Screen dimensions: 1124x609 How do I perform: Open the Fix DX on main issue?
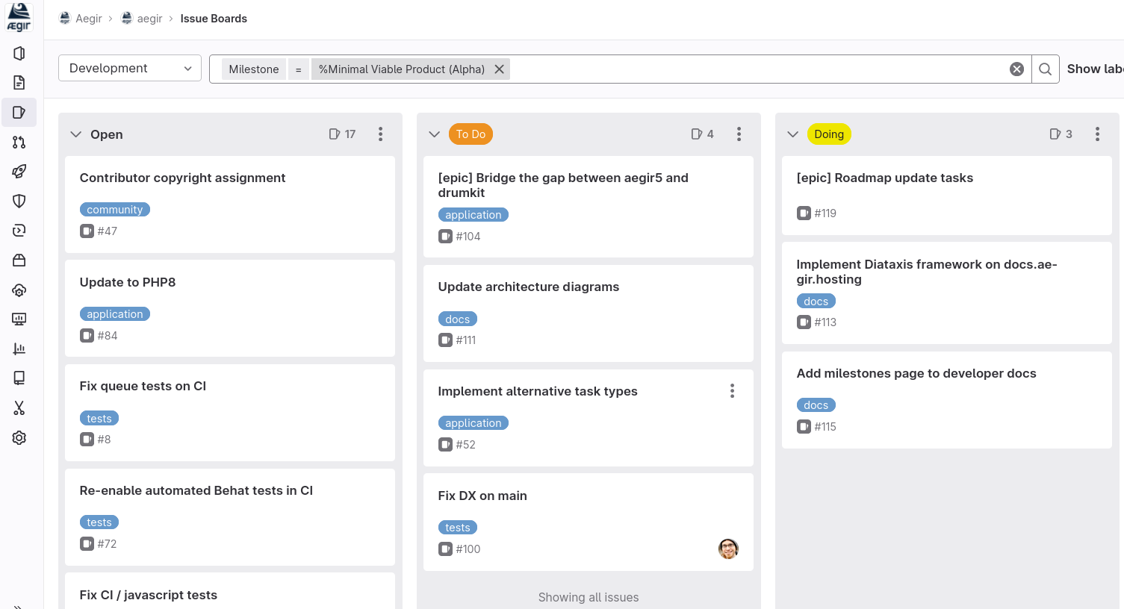coord(482,496)
